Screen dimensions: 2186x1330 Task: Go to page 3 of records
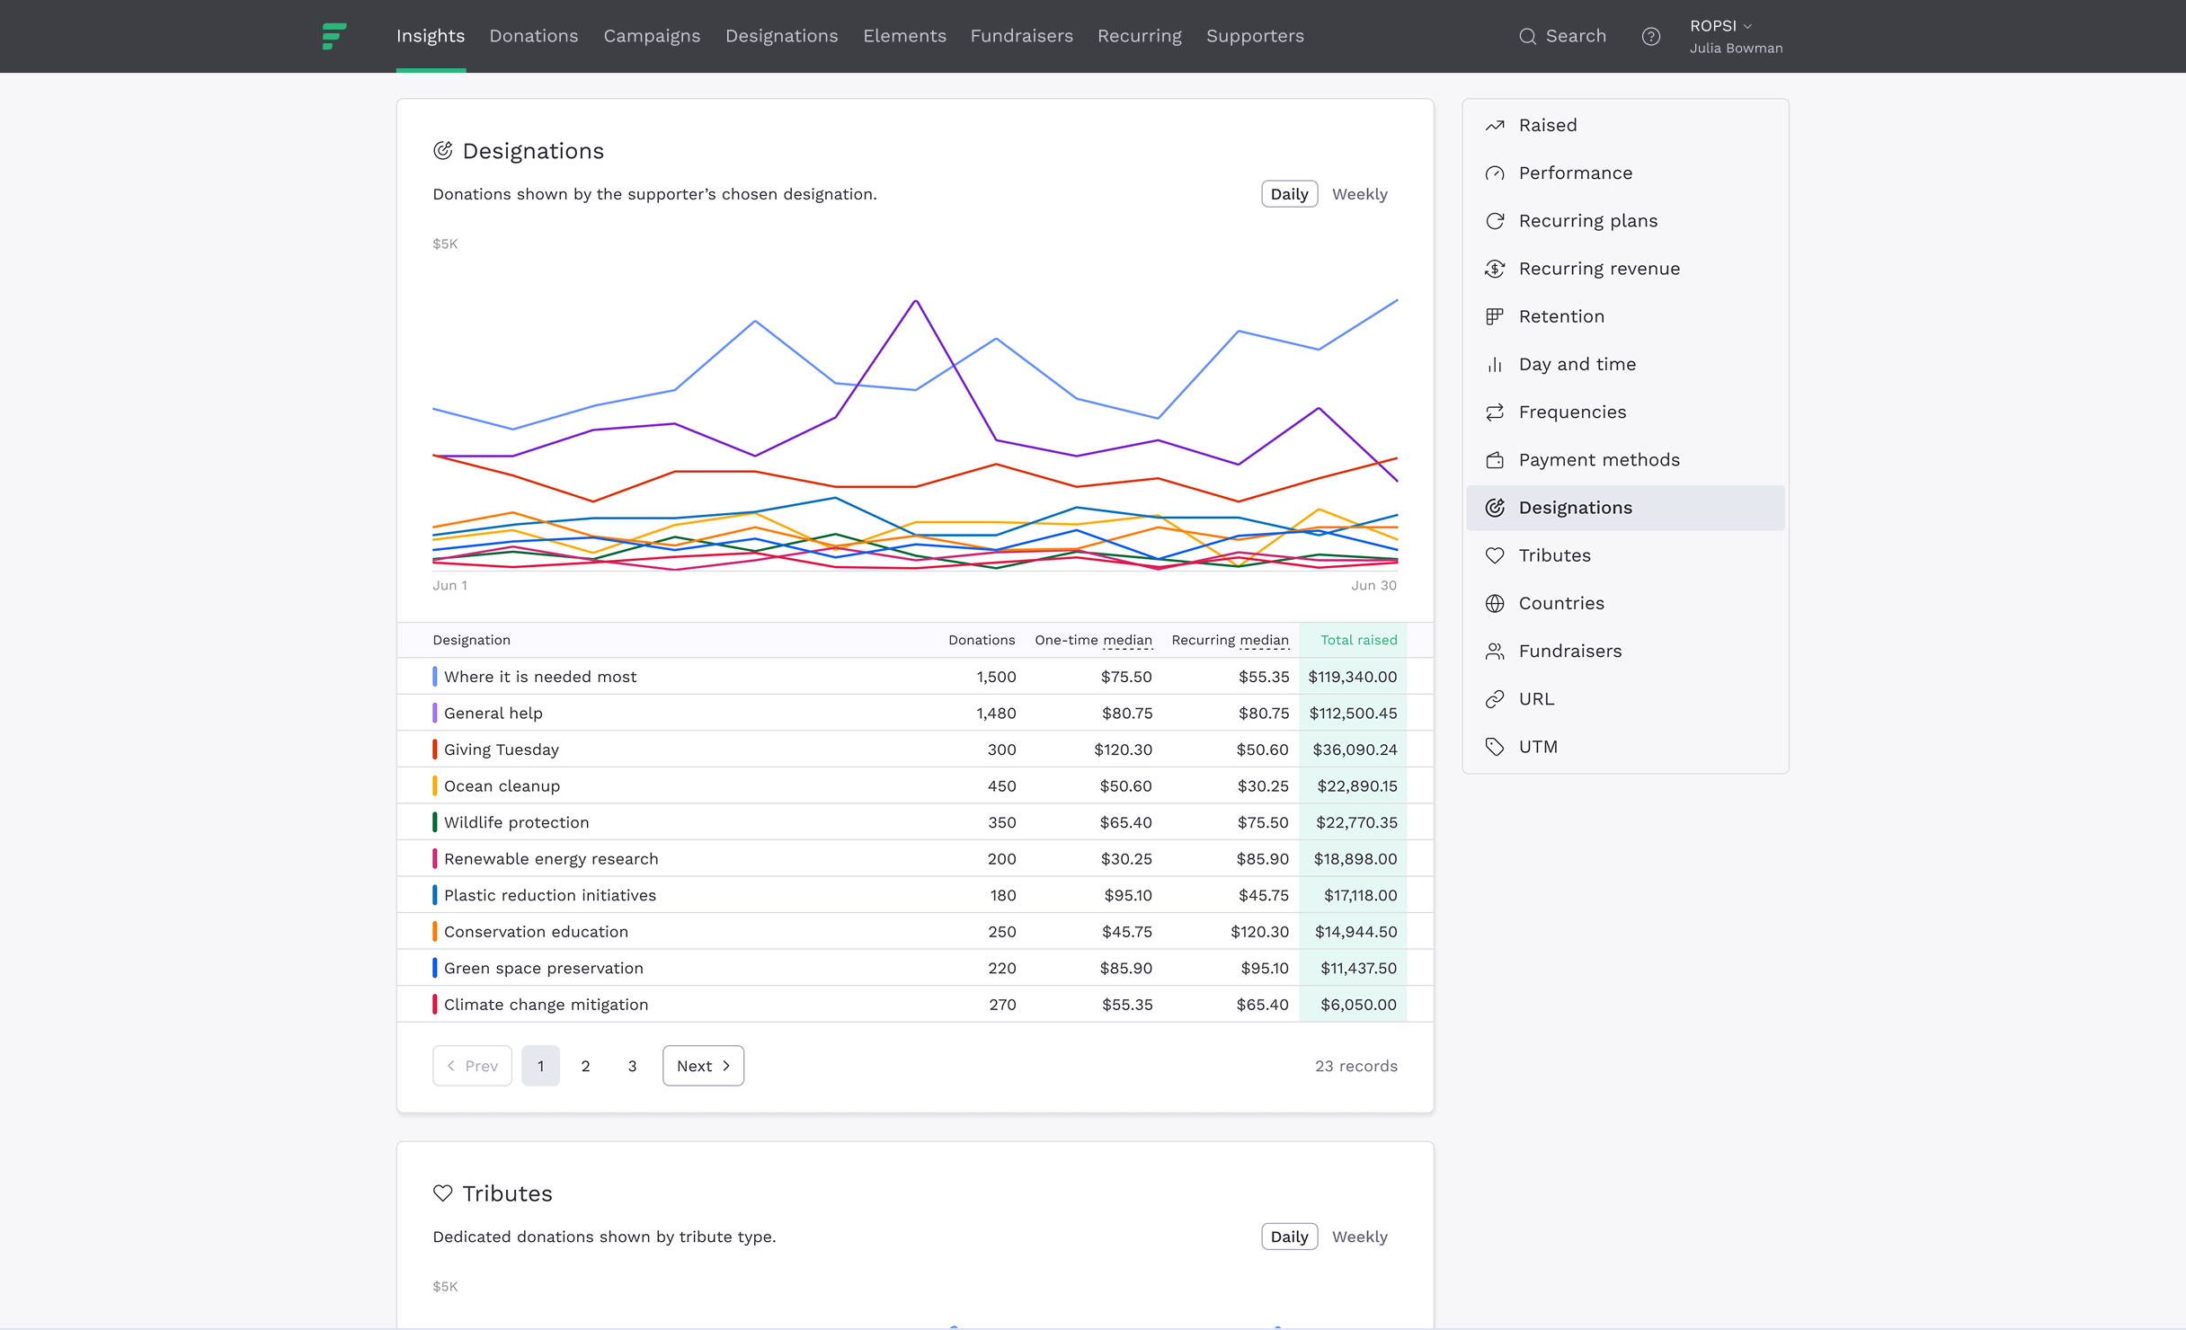(632, 1066)
